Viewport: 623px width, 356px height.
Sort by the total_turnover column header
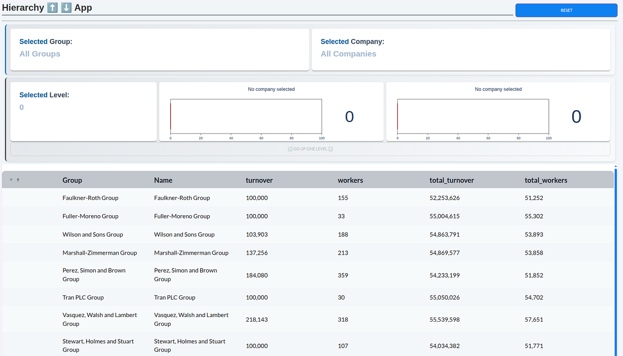[x=452, y=180]
